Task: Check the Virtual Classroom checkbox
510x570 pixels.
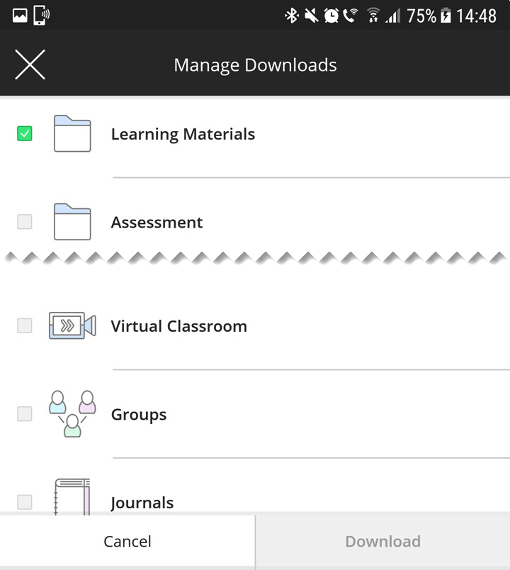Action: (x=23, y=325)
